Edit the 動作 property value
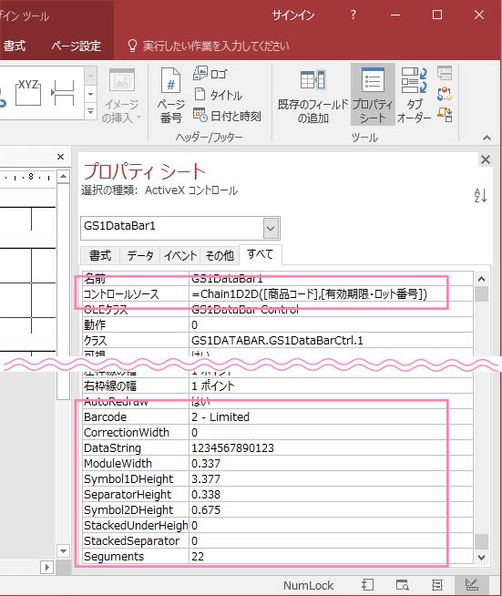Image resolution: width=502 pixels, height=596 pixels. pyautogui.click(x=331, y=325)
